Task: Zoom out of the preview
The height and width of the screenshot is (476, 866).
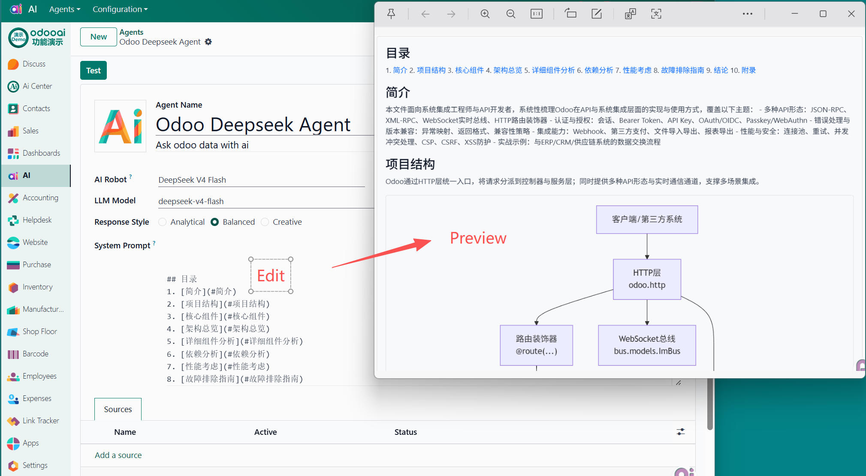Action: [x=511, y=14]
